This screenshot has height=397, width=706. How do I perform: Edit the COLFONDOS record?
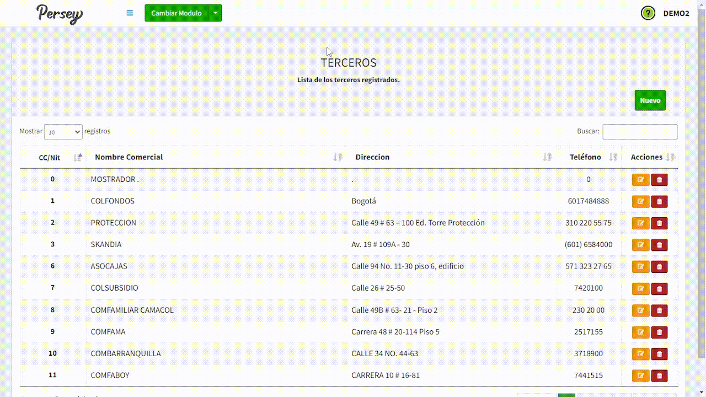pos(640,201)
